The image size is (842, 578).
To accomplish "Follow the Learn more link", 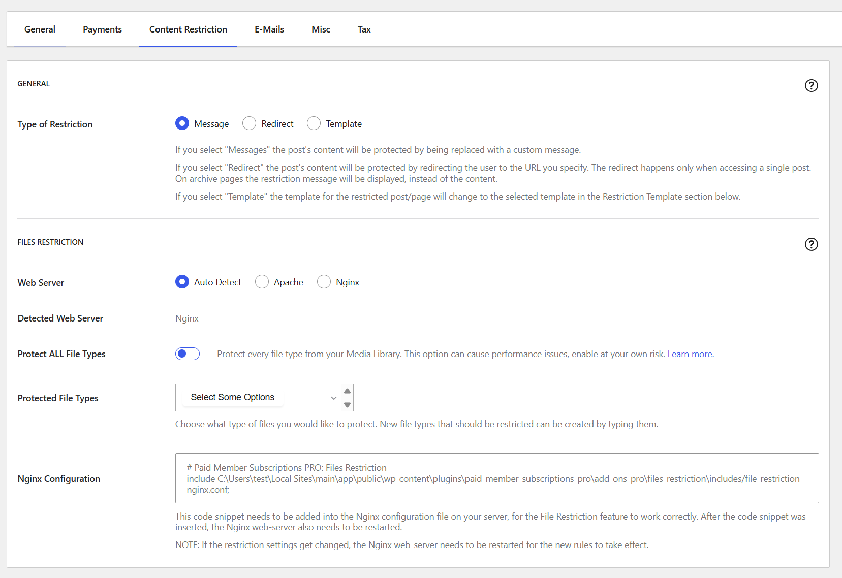I will (690, 354).
